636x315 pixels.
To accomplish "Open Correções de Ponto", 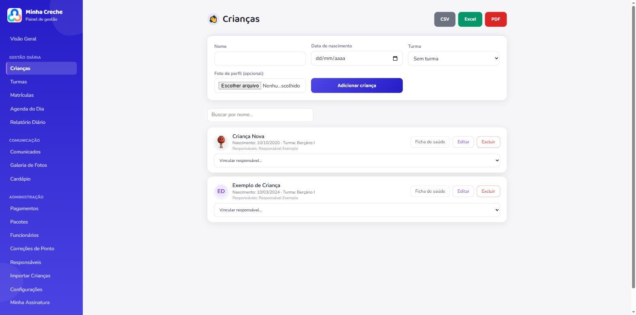I will pyautogui.click(x=32, y=249).
